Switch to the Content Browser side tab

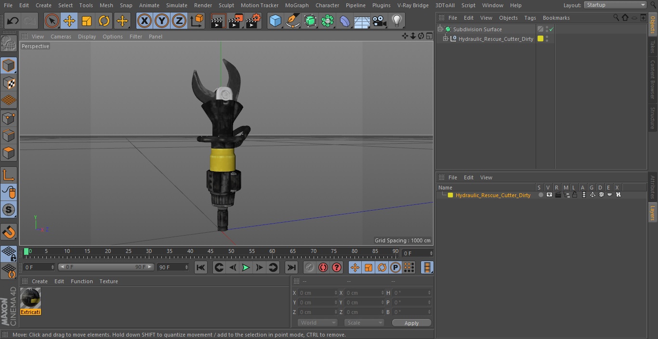coord(653,79)
